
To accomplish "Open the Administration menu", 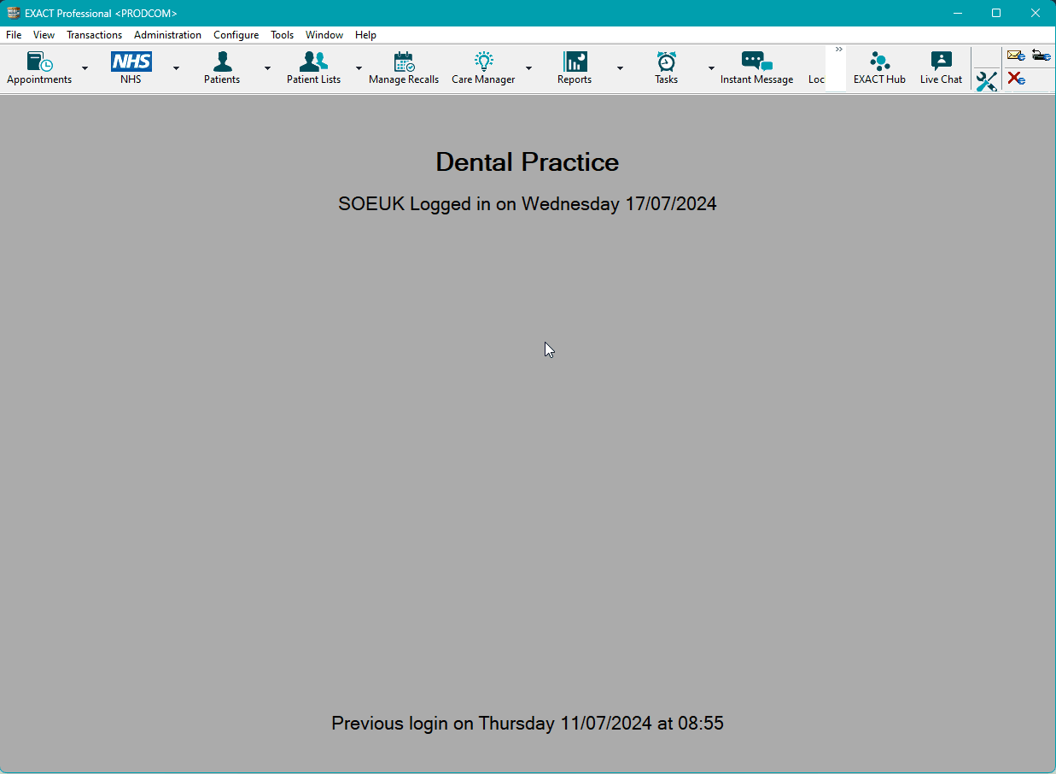I will (x=167, y=35).
